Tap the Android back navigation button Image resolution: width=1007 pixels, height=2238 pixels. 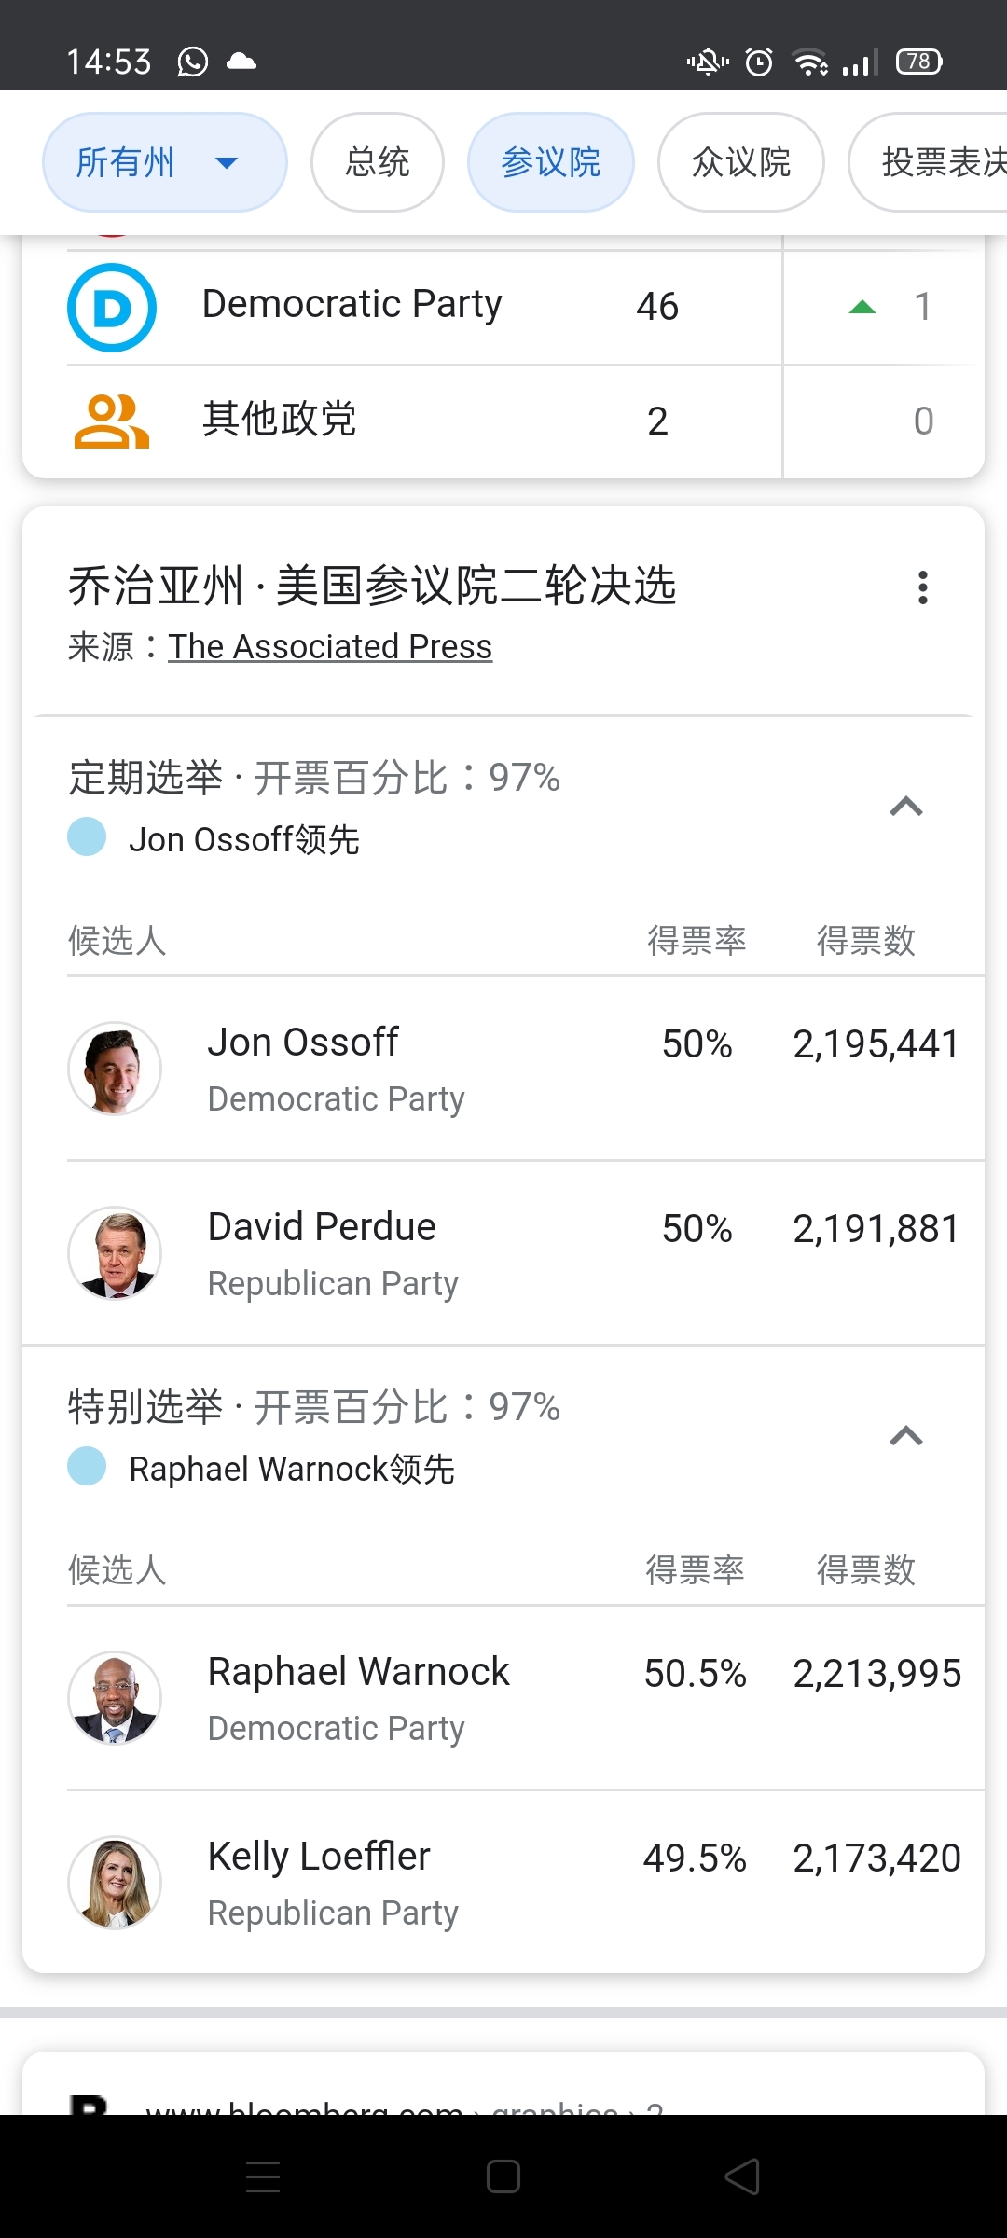coord(742,2177)
